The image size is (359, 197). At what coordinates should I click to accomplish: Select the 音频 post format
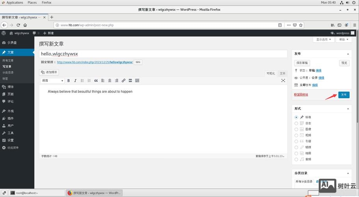point(296,160)
